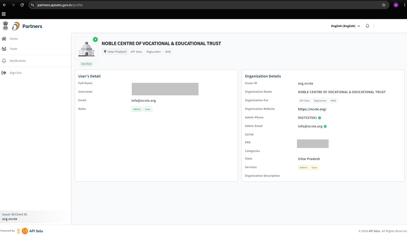This screenshot has height=235, width=407.
Task: Click Organization Name value in details panel
Action: point(342,92)
